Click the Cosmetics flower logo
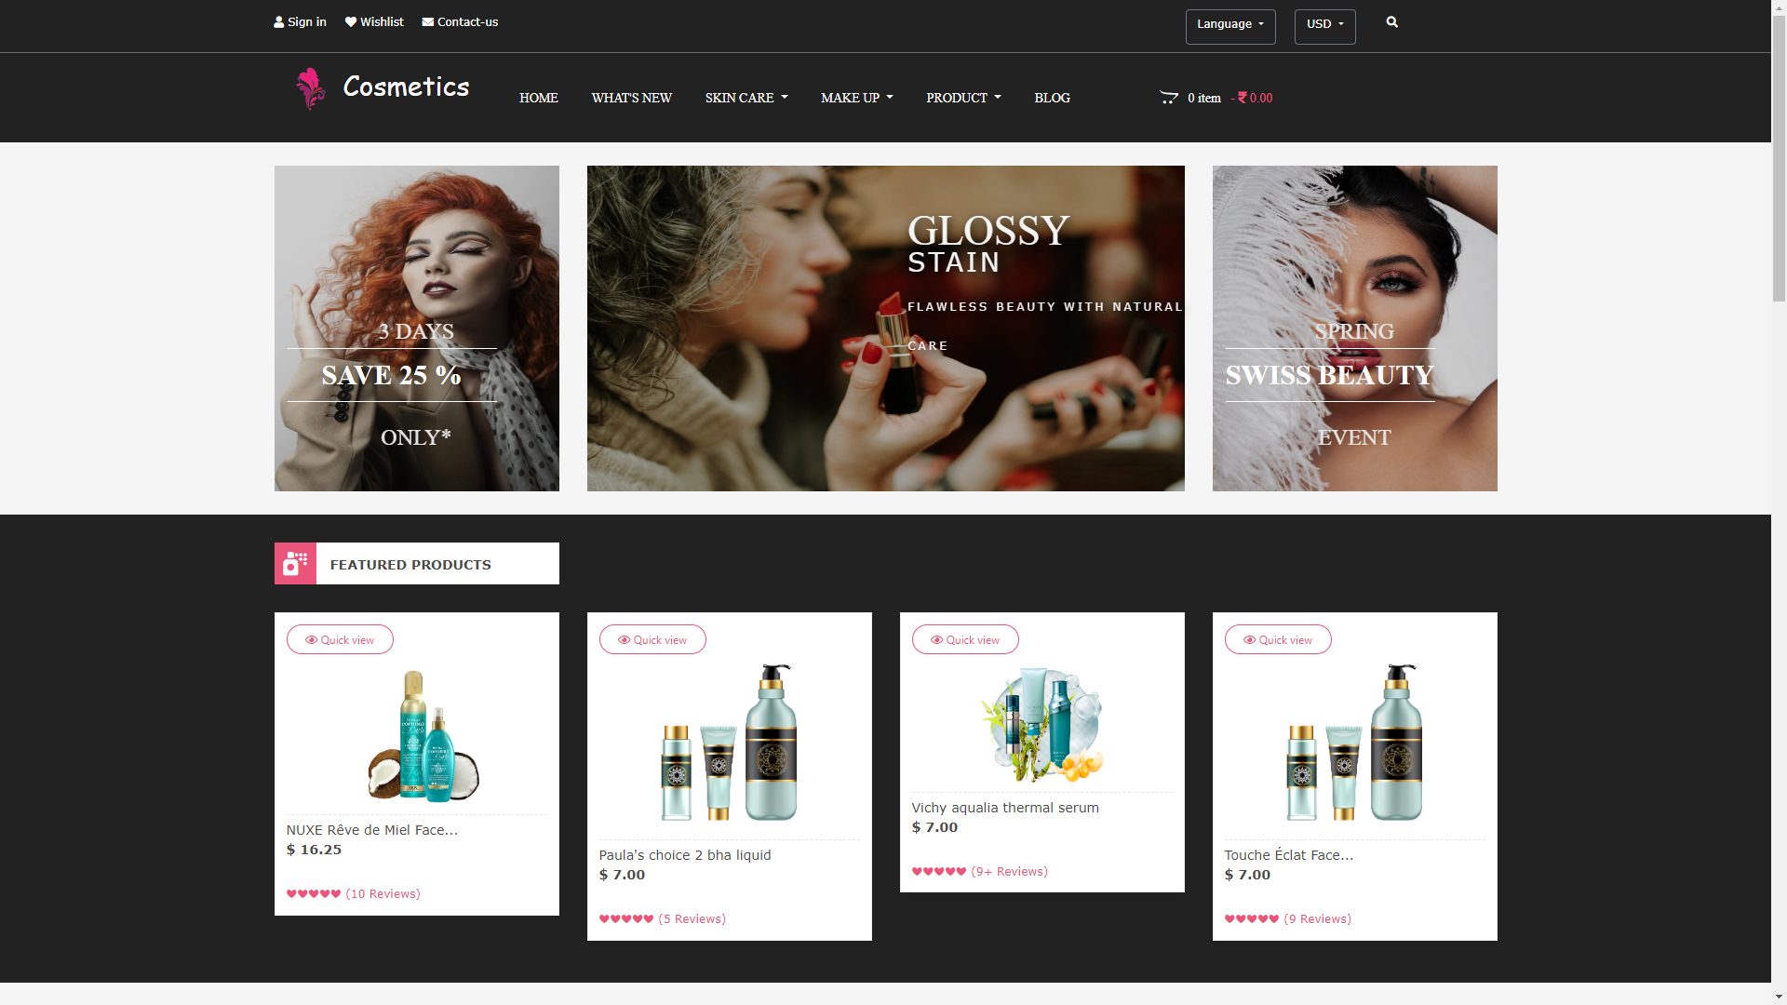The height and width of the screenshot is (1005, 1787). [310, 89]
